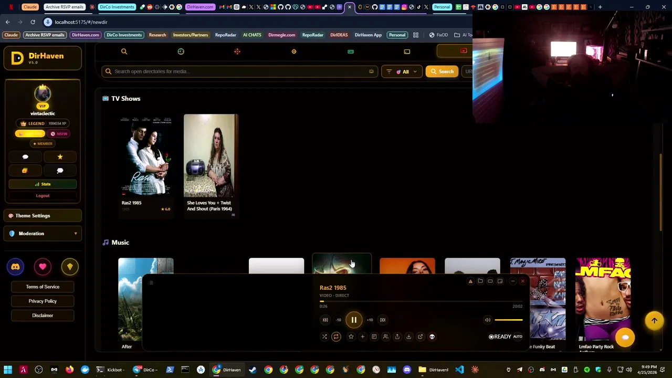Open the folder icon in player header
The width and height of the screenshot is (672, 378).
tap(480, 281)
